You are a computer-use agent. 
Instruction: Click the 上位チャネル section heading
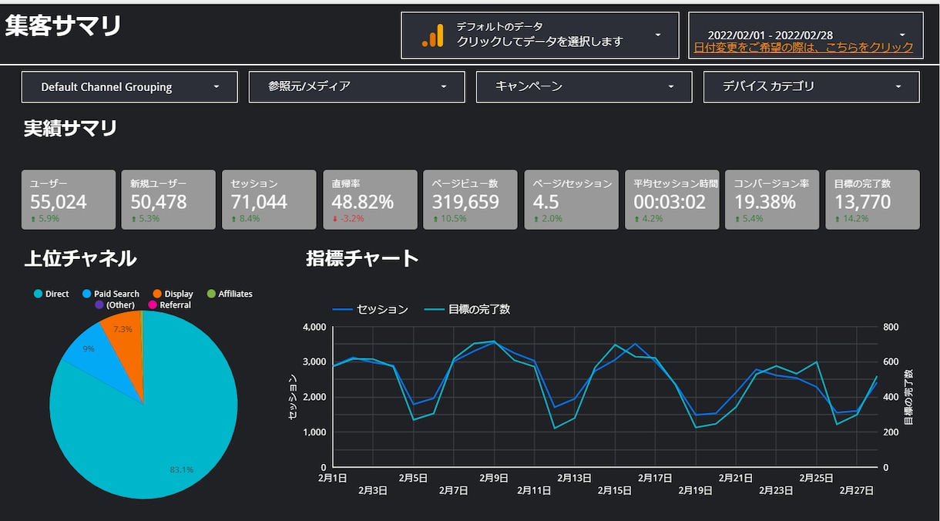tap(80, 258)
